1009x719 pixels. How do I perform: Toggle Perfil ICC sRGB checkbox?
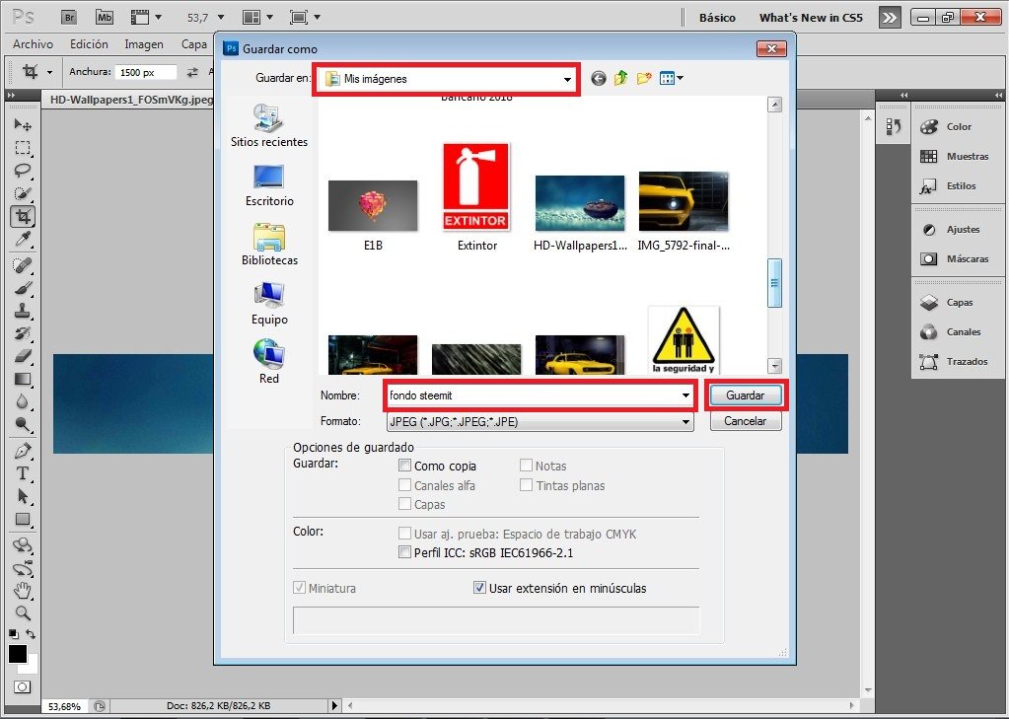point(404,552)
